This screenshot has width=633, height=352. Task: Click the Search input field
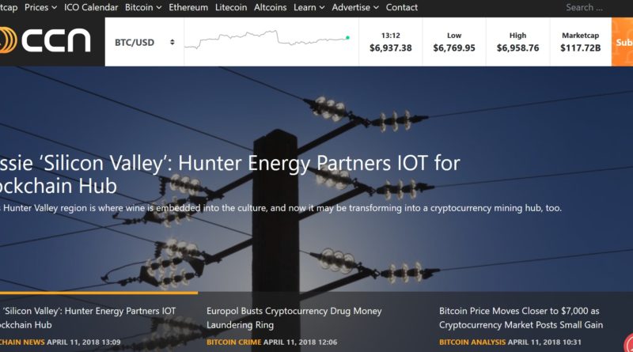pos(591,7)
